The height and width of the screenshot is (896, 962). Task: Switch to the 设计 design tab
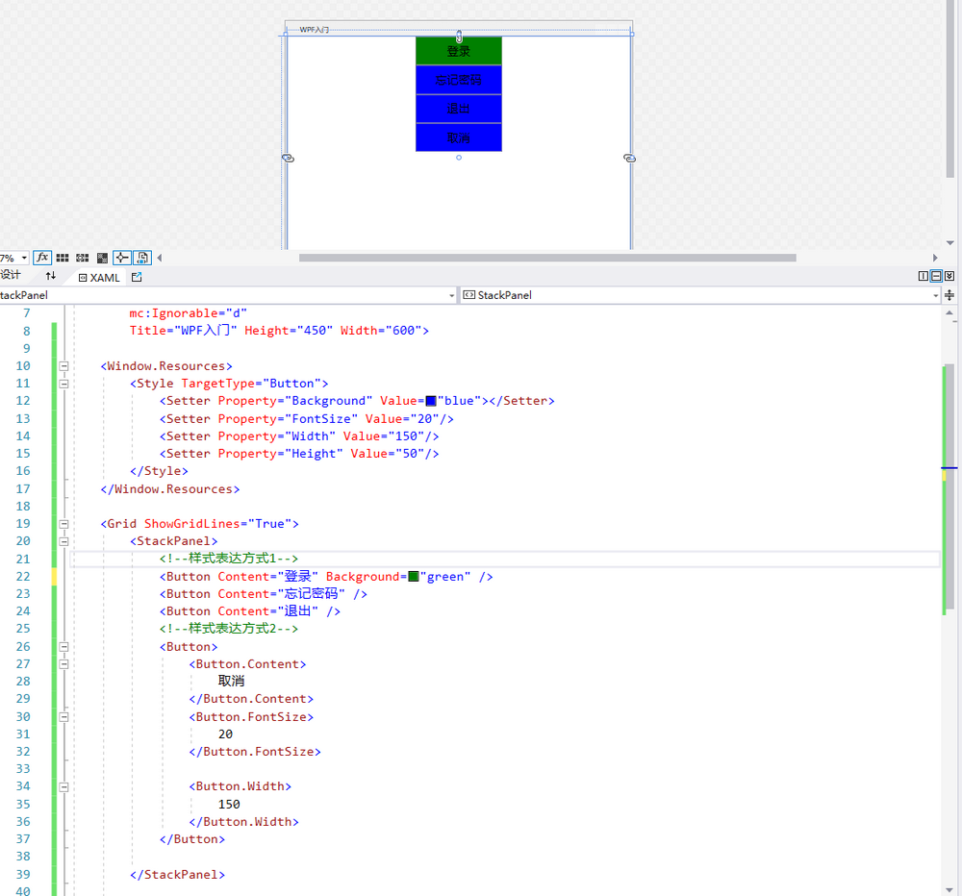11,275
